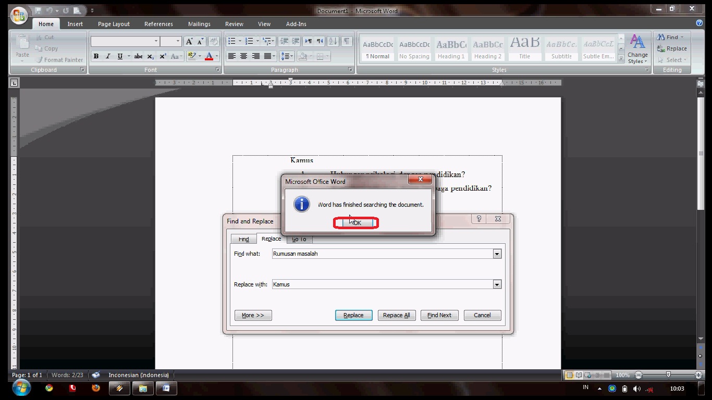Click the Find Next button

pyautogui.click(x=439, y=315)
